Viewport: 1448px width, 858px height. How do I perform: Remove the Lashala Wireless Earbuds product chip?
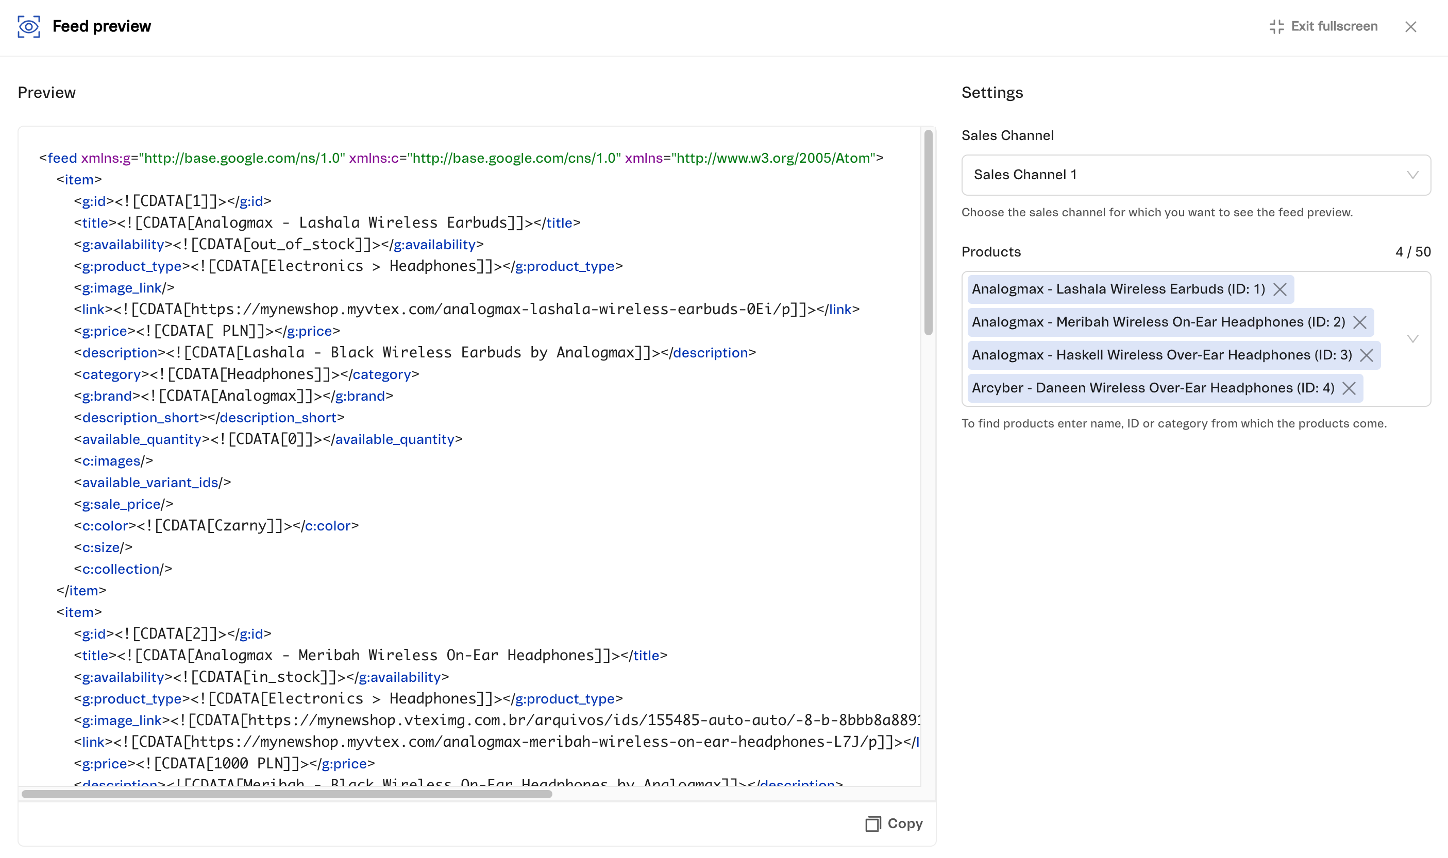1281,289
